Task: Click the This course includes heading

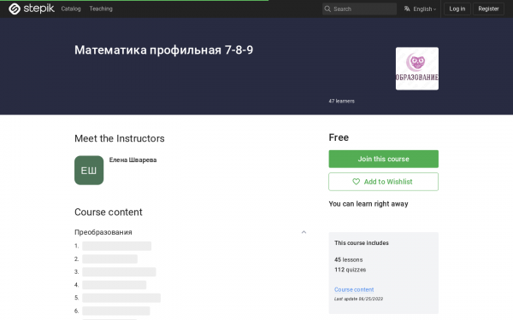Action: 362,243
